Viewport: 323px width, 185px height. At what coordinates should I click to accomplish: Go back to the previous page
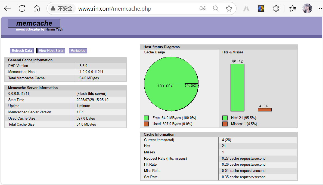[x=7, y=8]
